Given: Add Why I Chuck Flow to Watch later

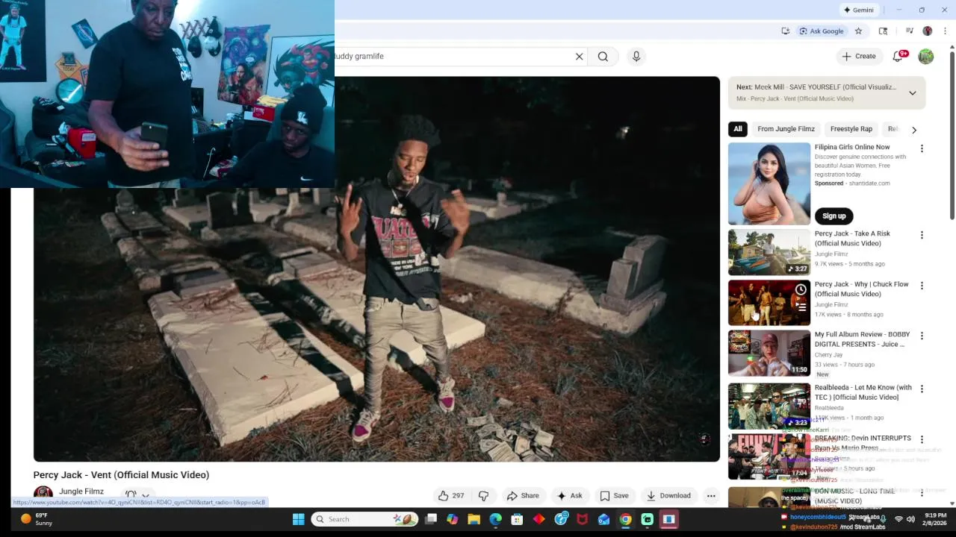Looking at the screenshot, I should (x=801, y=289).
